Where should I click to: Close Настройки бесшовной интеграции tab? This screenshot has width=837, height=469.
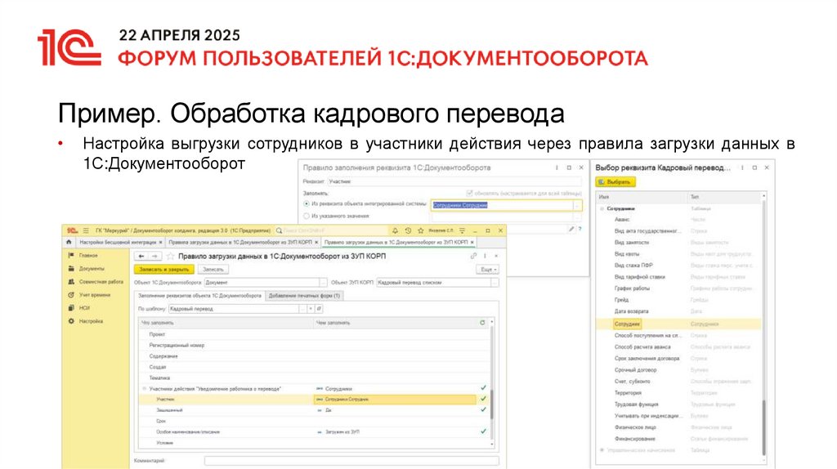pos(161,243)
